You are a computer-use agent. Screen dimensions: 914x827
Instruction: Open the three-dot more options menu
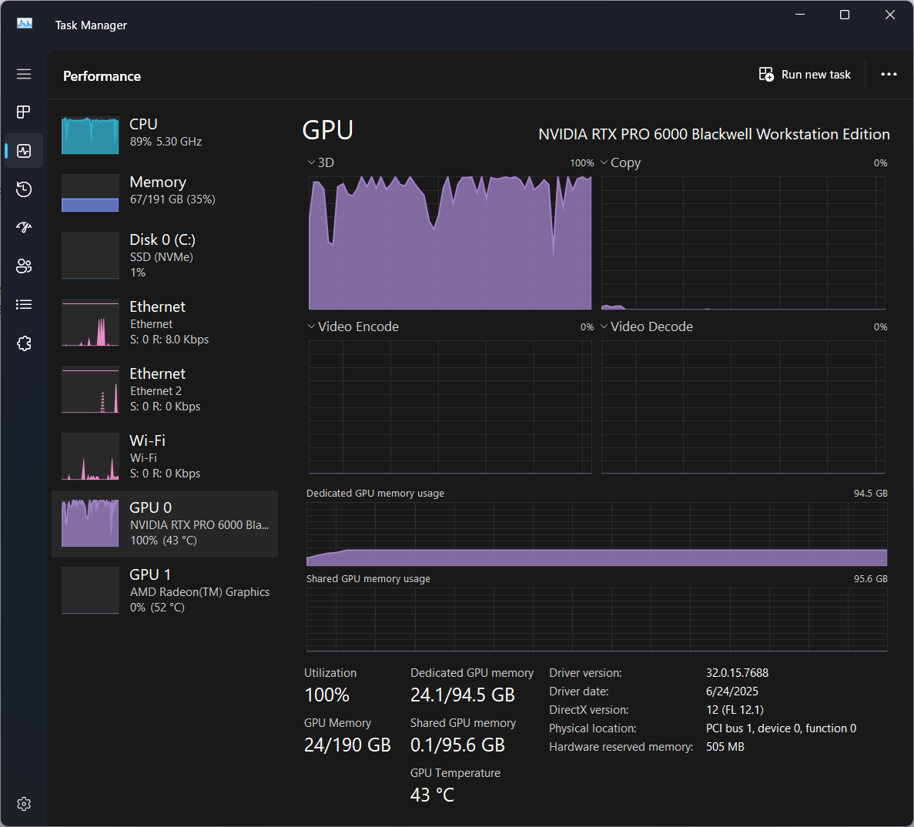pos(889,74)
